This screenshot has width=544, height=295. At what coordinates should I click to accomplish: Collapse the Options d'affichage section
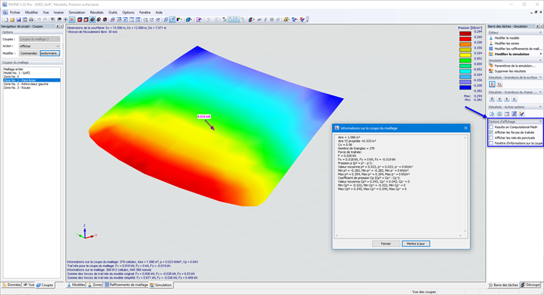click(x=540, y=122)
